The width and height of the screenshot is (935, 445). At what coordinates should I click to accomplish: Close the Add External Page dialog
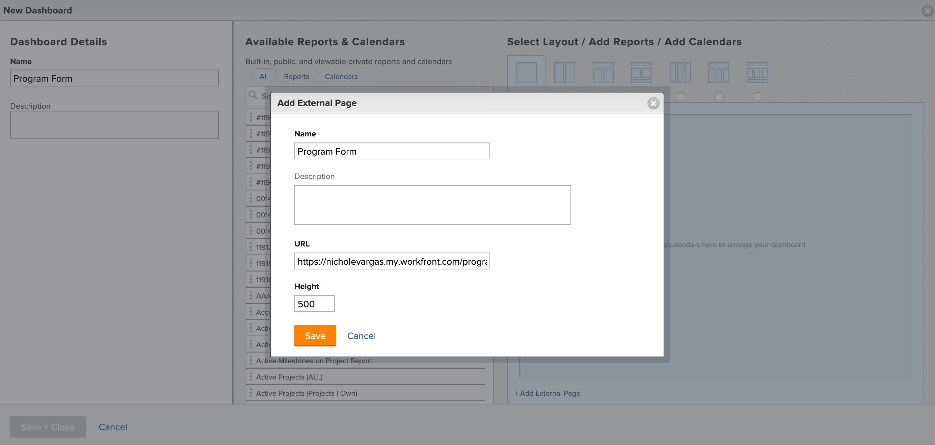click(653, 103)
